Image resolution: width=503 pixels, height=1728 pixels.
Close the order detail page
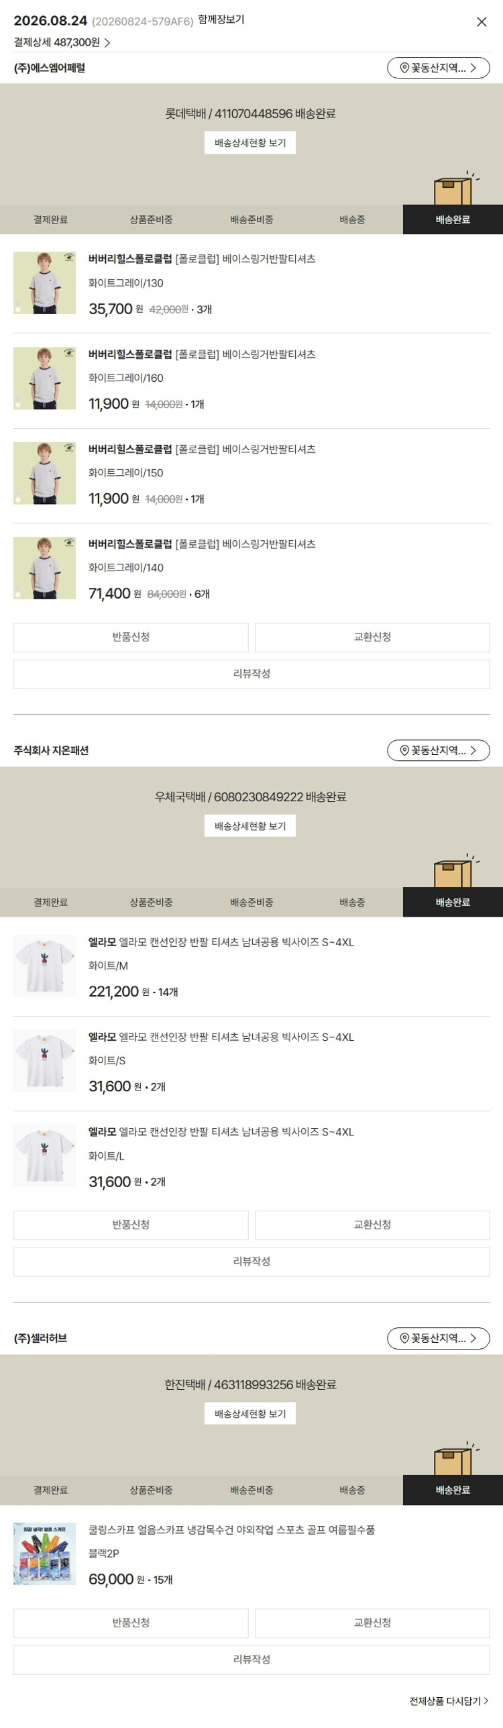point(482,22)
